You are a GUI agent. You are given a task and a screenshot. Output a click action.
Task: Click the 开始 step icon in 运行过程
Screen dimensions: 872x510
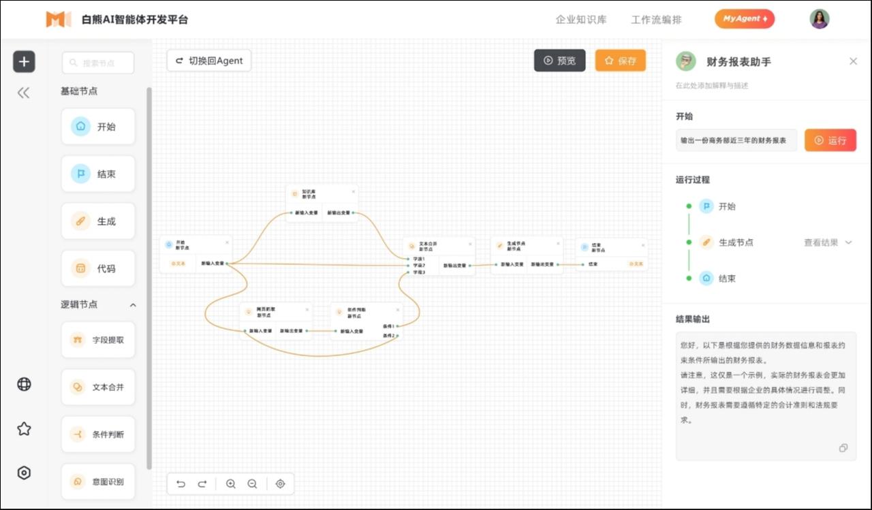706,206
